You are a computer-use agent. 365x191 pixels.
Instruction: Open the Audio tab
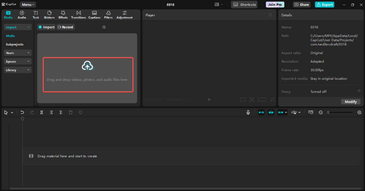pyautogui.click(x=22, y=15)
